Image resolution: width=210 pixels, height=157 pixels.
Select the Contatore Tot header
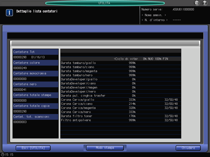pyautogui.click(x=35, y=52)
